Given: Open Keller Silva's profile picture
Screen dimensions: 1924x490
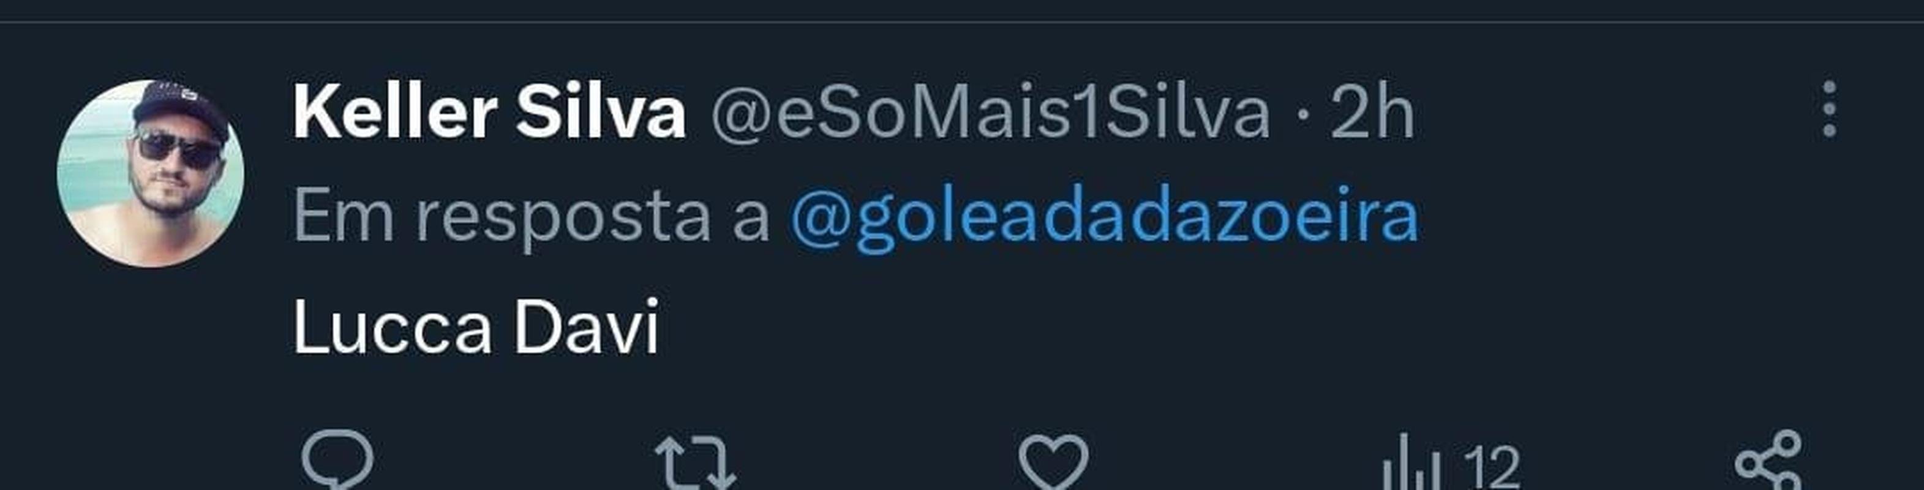Looking at the screenshot, I should click(x=150, y=174).
